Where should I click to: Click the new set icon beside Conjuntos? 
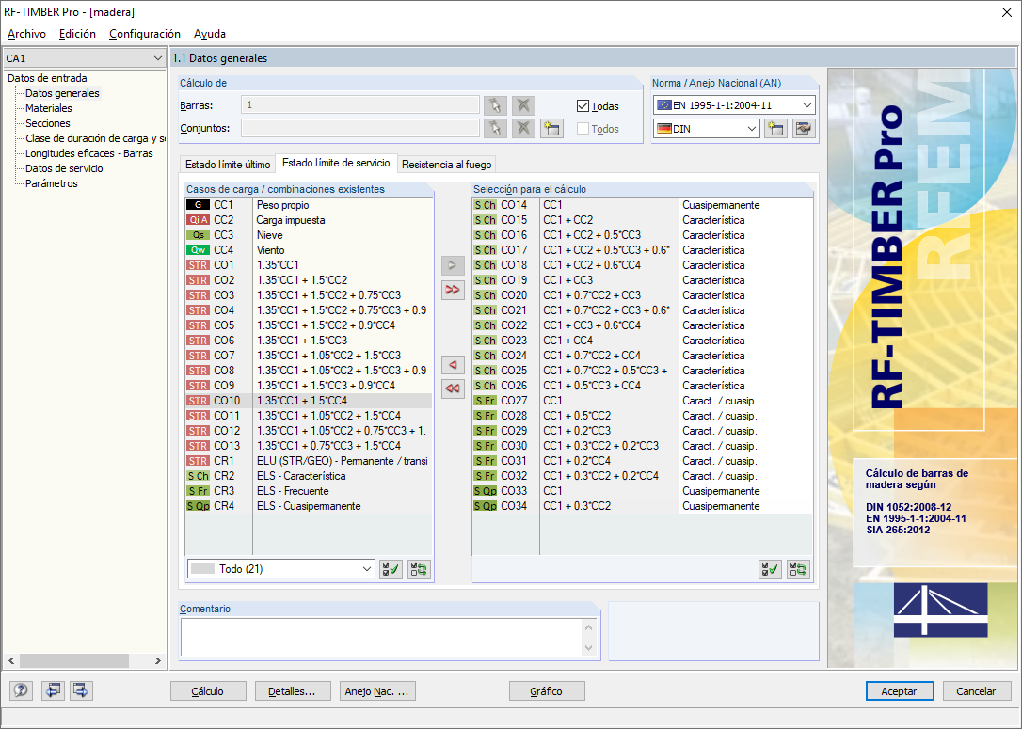pyautogui.click(x=551, y=128)
